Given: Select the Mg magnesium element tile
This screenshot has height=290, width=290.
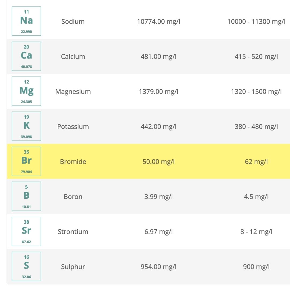Looking at the screenshot, I should point(26,91).
